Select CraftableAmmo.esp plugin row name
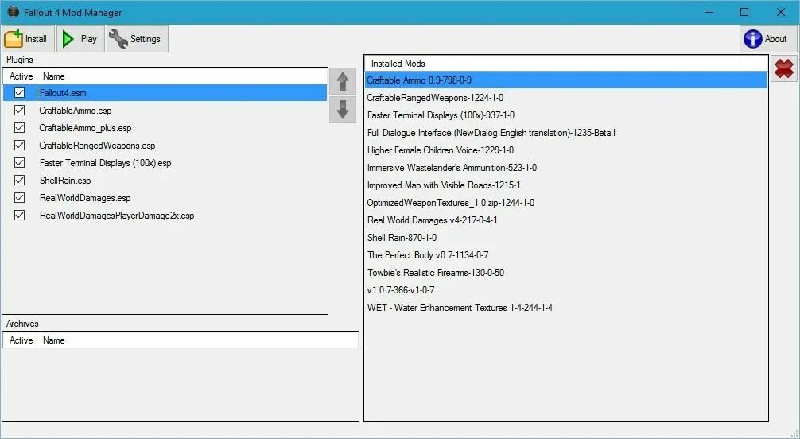Image resolution: width=800 pixels, height=439 pixels. (x=76, y=111)
